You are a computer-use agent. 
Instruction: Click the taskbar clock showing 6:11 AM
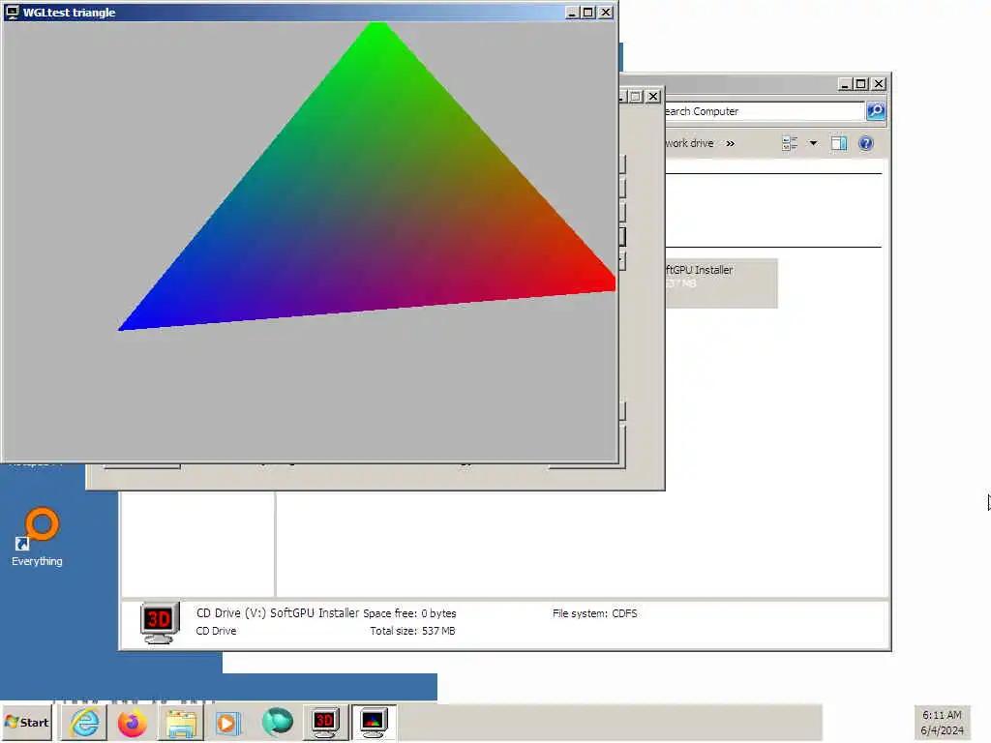coord(942,722)
